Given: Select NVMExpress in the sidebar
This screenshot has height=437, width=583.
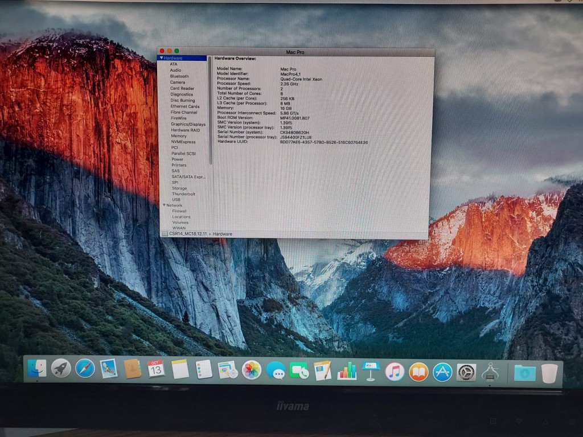Looking at the screenshot, I should pos(183,142).
